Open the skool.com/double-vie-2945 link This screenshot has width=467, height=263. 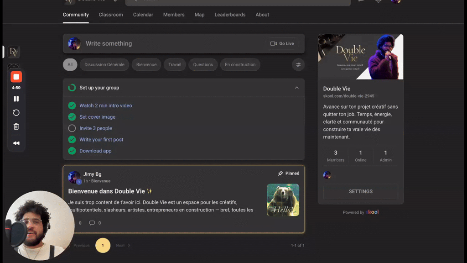pos(348,96)
